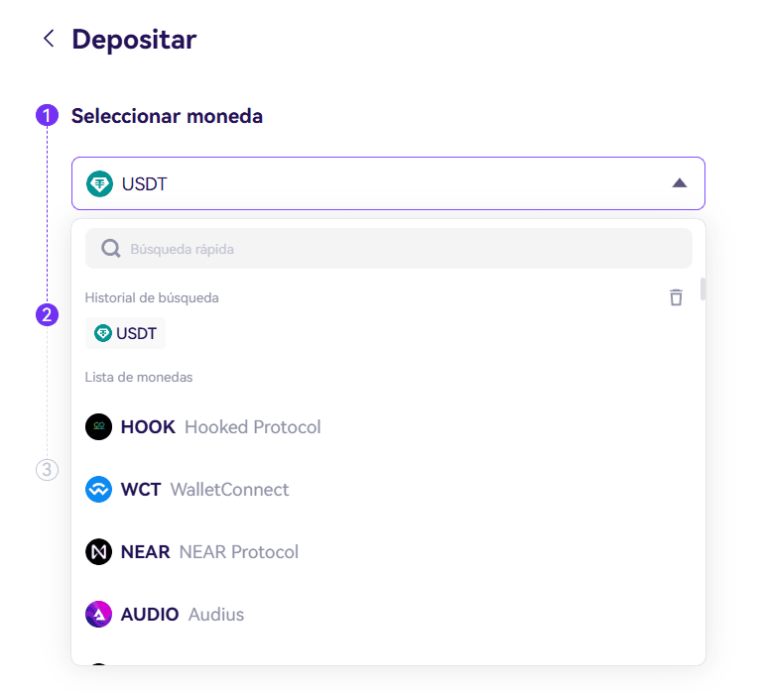Click step 1 circle for Seleccionar moneda
The image size is (765, 693).
coord(47,115)
